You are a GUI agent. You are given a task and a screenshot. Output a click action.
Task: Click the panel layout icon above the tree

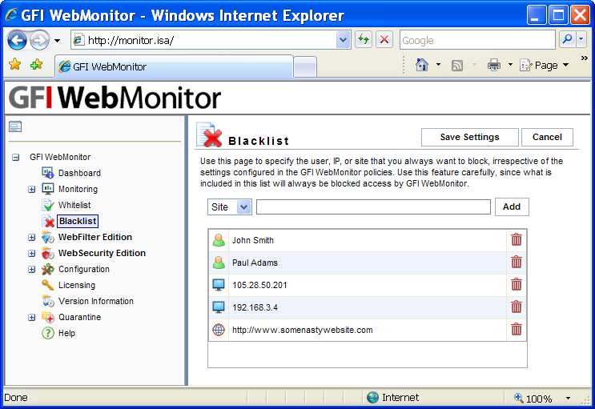[15, 126]
